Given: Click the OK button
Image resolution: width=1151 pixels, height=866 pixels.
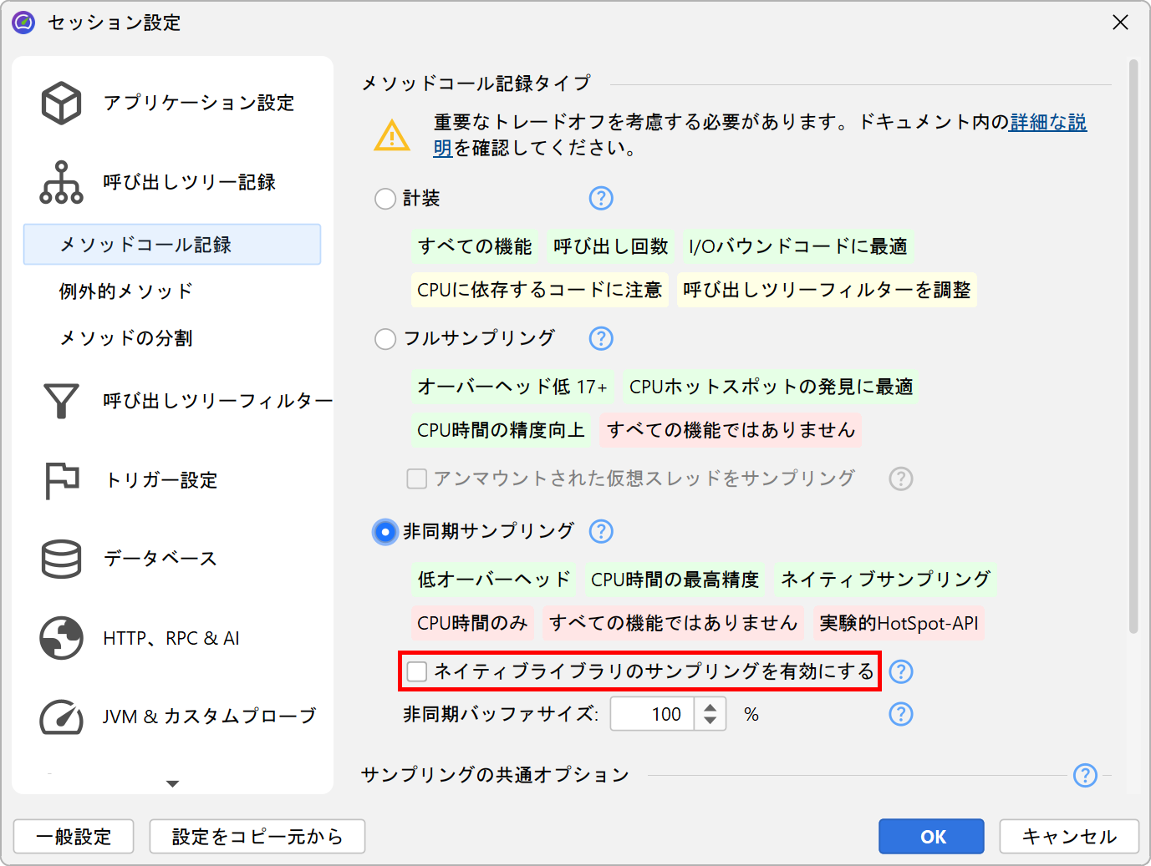Looking at the screenshot, I should click(930, 836).
